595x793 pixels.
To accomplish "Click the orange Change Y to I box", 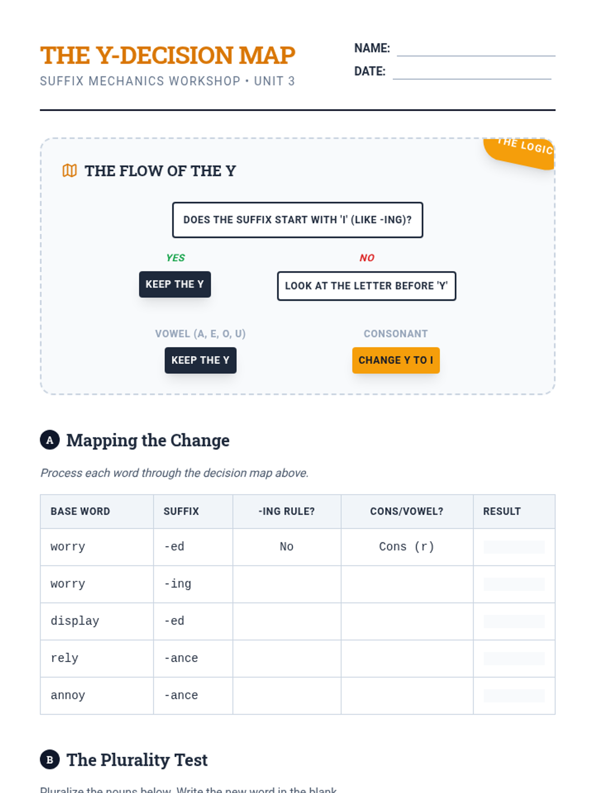I will (396, 360).
